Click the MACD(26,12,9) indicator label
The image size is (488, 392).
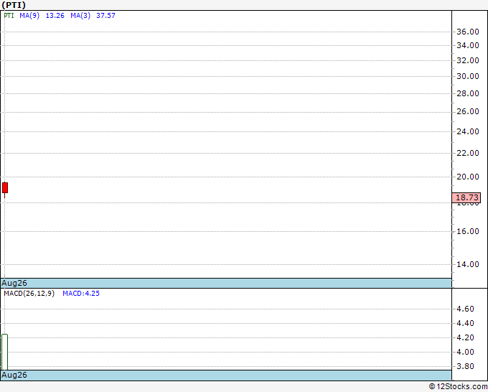[29, 294]
